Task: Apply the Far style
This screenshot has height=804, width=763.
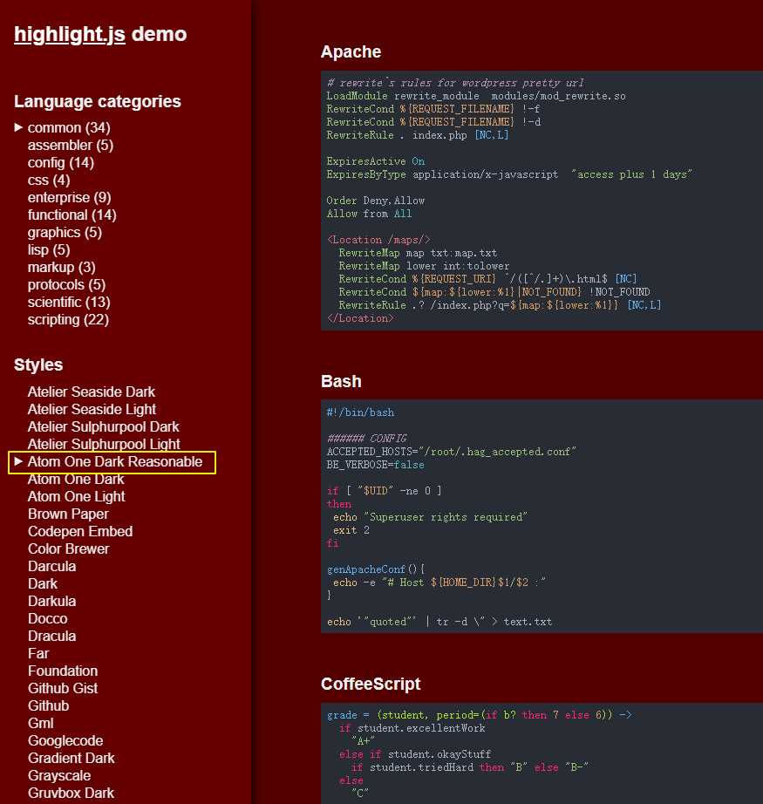Action: [x=38, y=653]
